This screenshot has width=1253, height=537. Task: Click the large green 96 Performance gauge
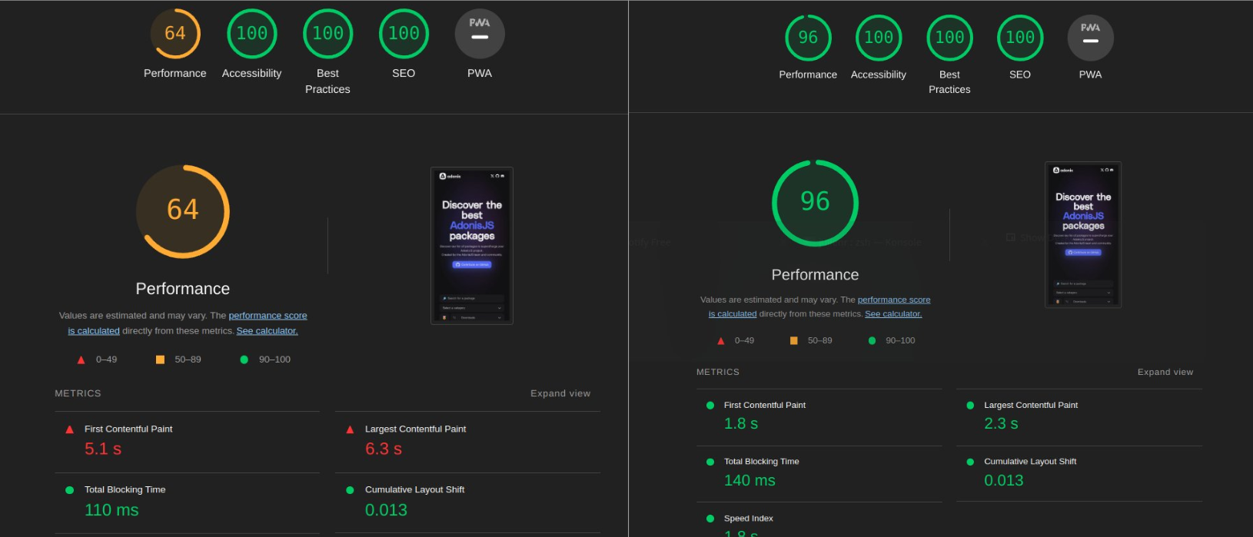(815, 203)
